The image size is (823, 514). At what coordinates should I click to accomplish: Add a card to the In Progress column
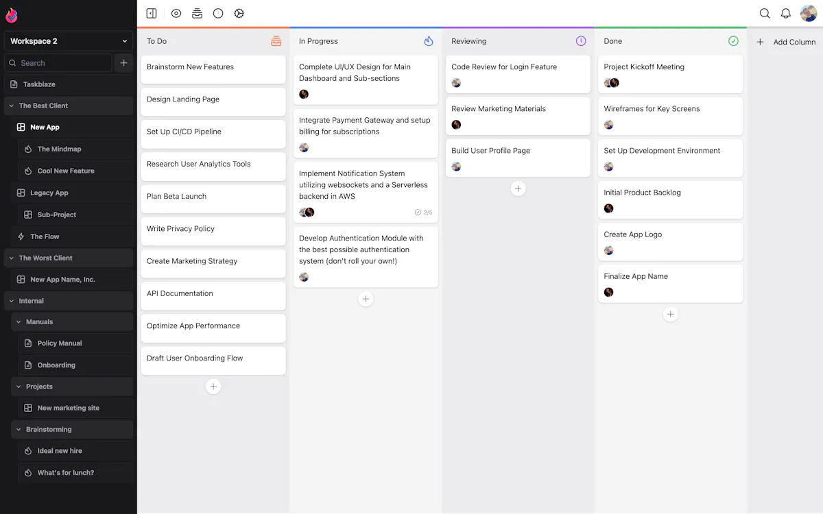click(366, 299)
